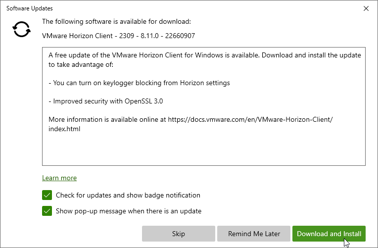This screenshot has height=248, width=378.
Task: Select the VMware Horizon Client 2309 version line
Action: pyautogui.click(x=118, y=36)
